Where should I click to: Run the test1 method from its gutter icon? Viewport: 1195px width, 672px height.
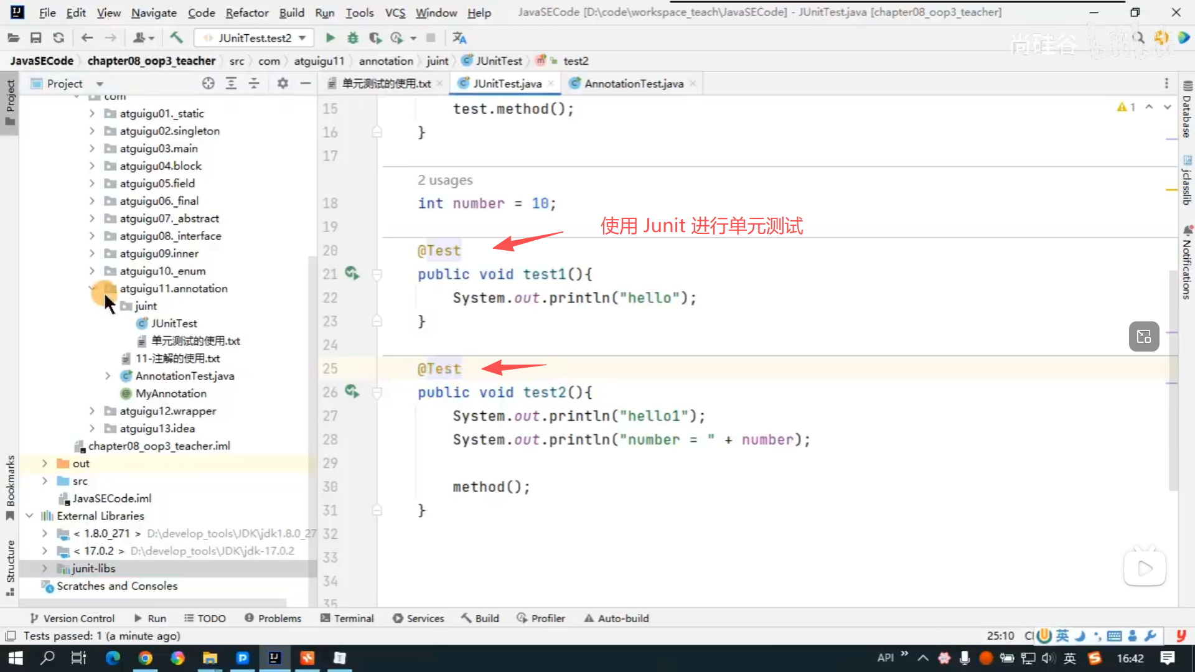click(x=352, y=273)
